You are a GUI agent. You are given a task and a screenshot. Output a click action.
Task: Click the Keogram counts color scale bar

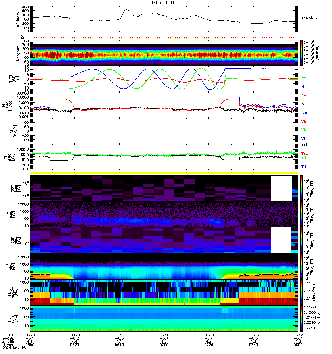click(x=301, y=53)
